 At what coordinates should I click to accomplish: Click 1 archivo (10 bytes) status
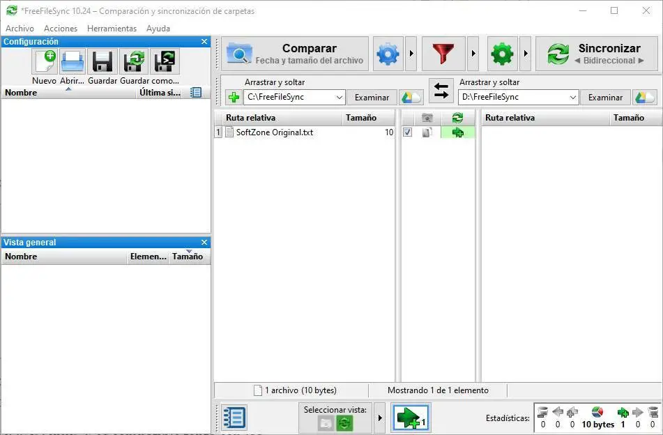(295, 390)
